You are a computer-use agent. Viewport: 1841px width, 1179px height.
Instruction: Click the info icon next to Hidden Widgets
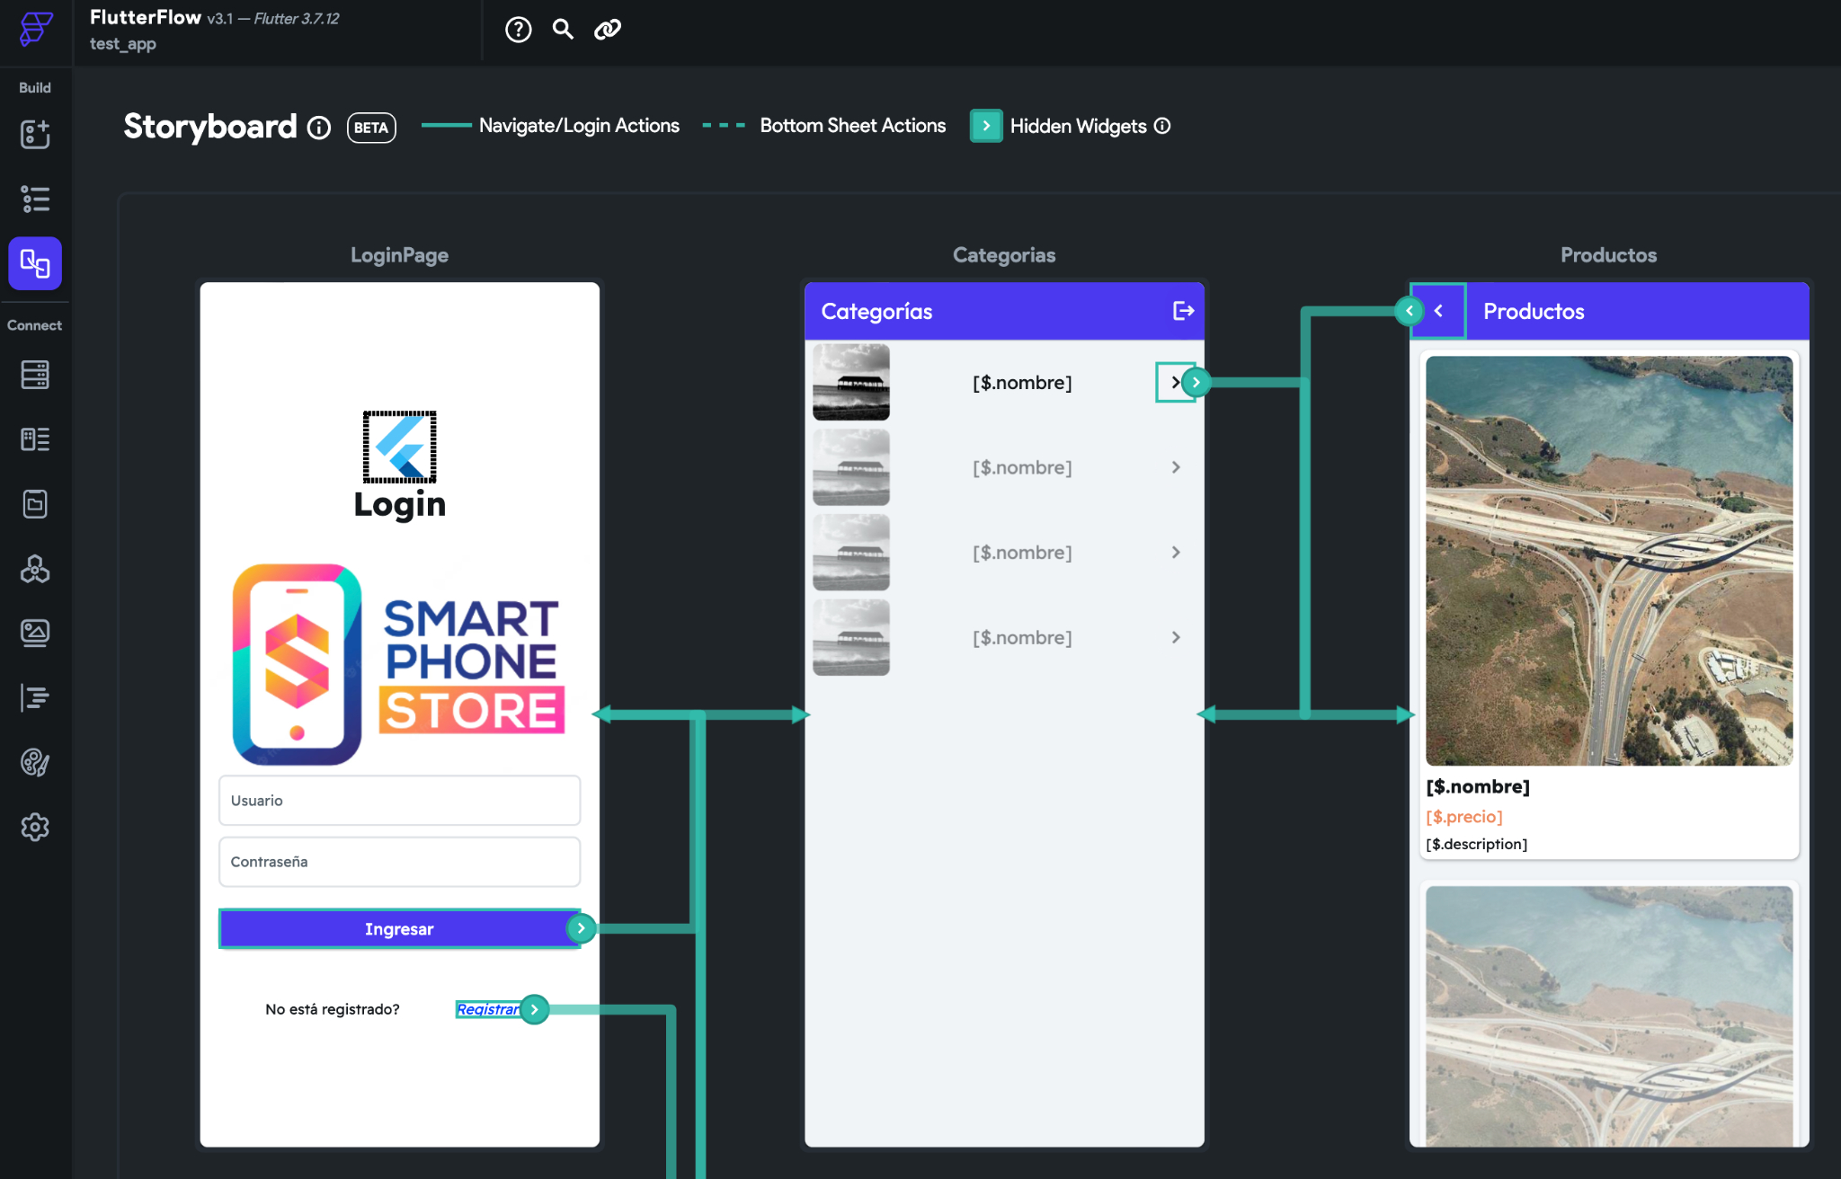pos(1162,126)
